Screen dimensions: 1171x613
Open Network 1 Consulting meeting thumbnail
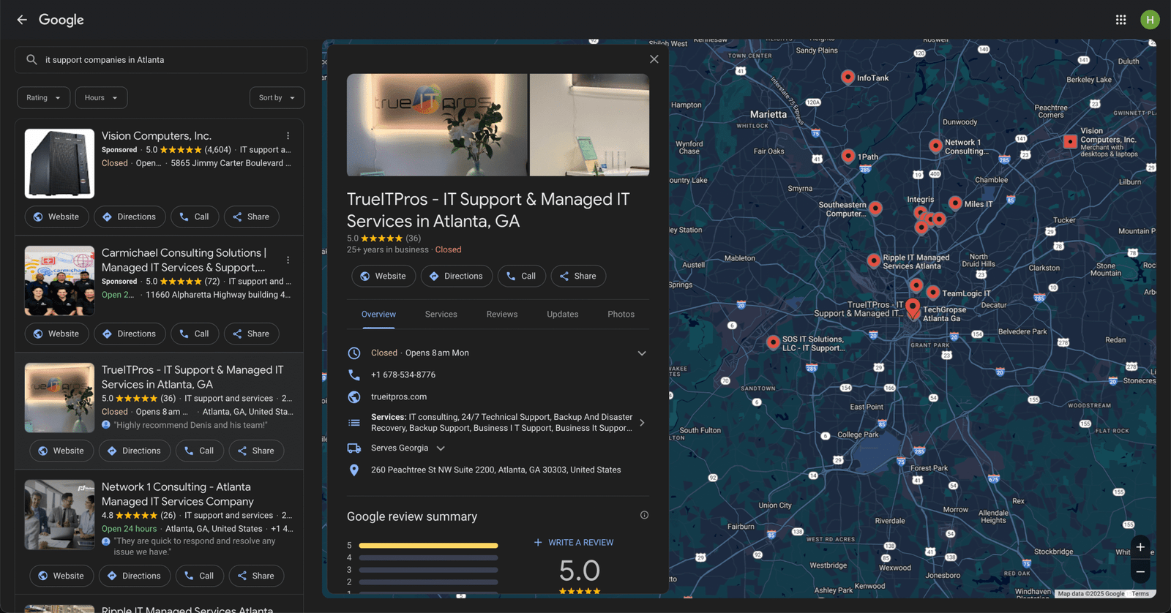click(x=59, y=515)
